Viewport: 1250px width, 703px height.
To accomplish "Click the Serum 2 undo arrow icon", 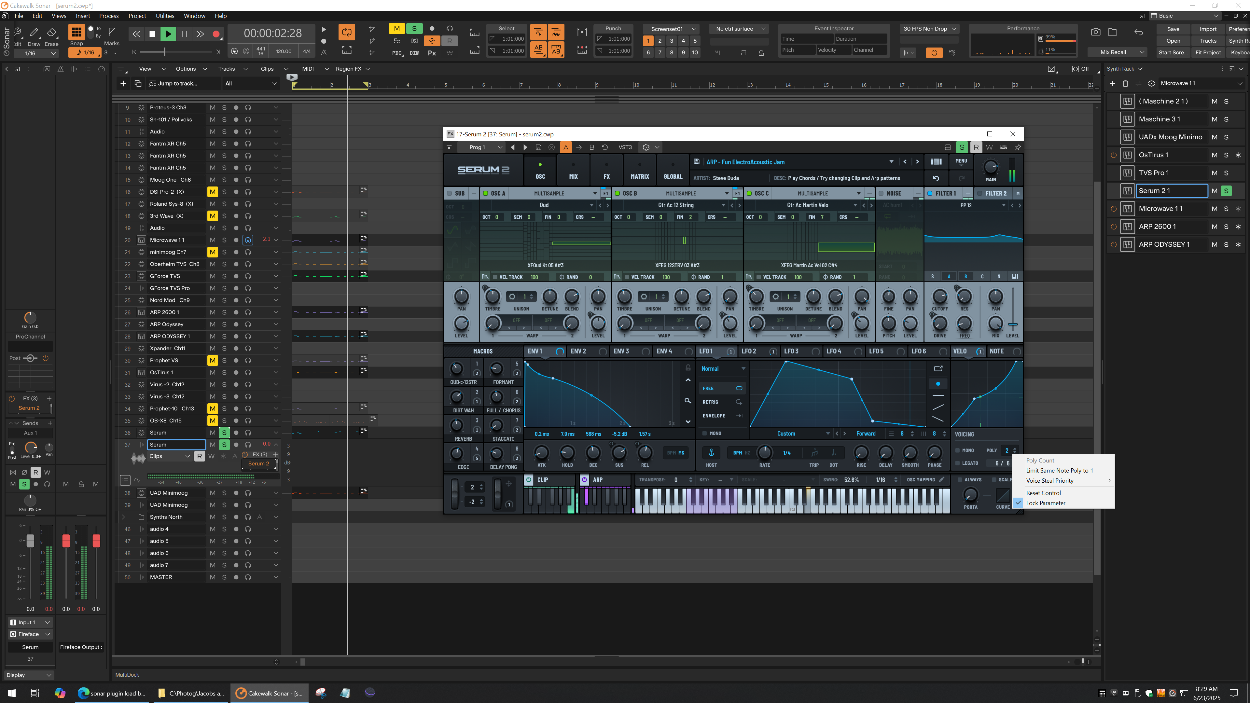I will point(936,178).
